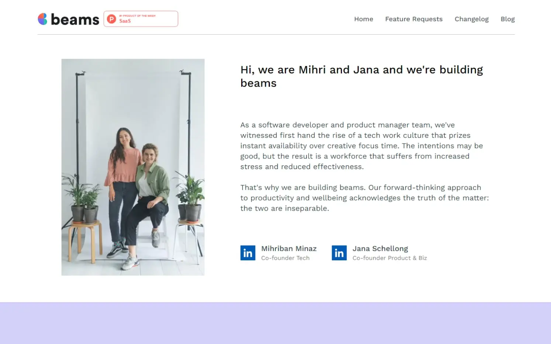Click the paragraph starting 'As a software developer'
Image resolution: width=551 pixels, height=344 pixels.
(361, 146)
